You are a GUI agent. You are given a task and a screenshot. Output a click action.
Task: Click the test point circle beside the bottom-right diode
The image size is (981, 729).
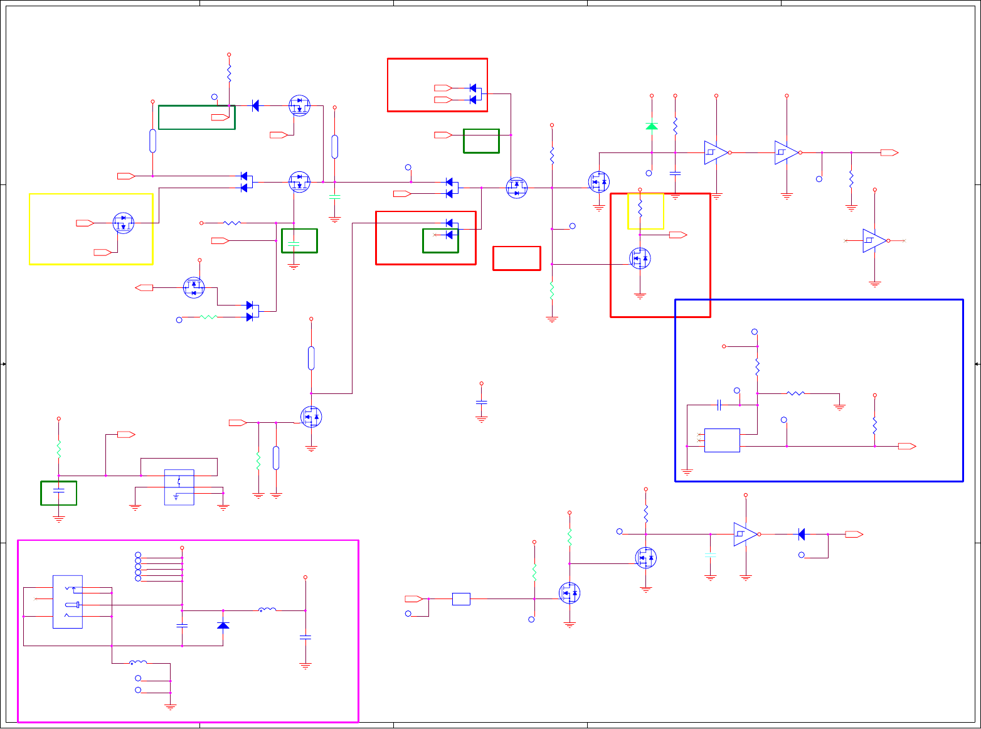[x=802, y=555]
